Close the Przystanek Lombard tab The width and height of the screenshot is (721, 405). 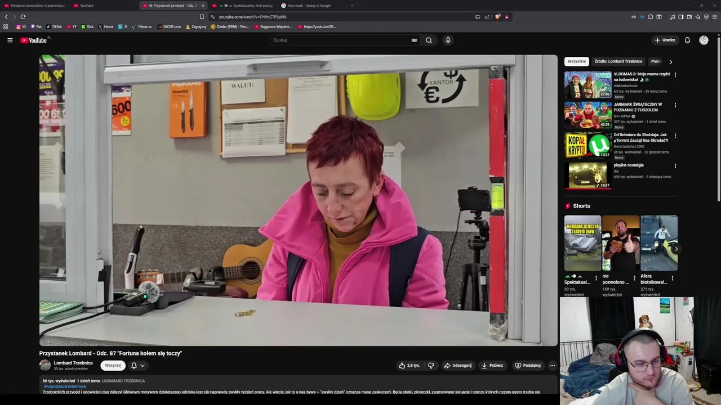click(203, 6)
